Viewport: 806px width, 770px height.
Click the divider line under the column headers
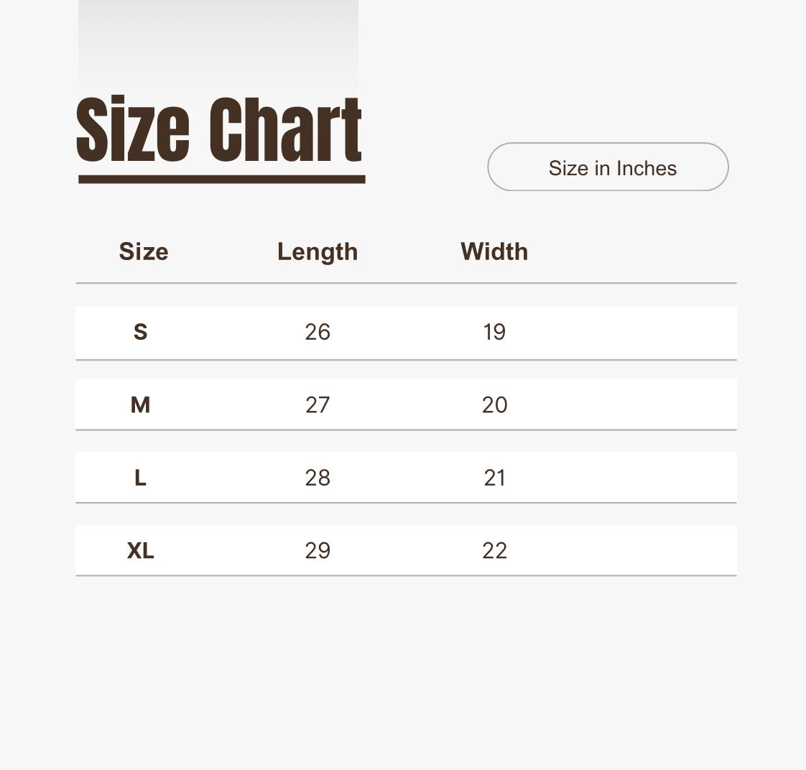406,283
